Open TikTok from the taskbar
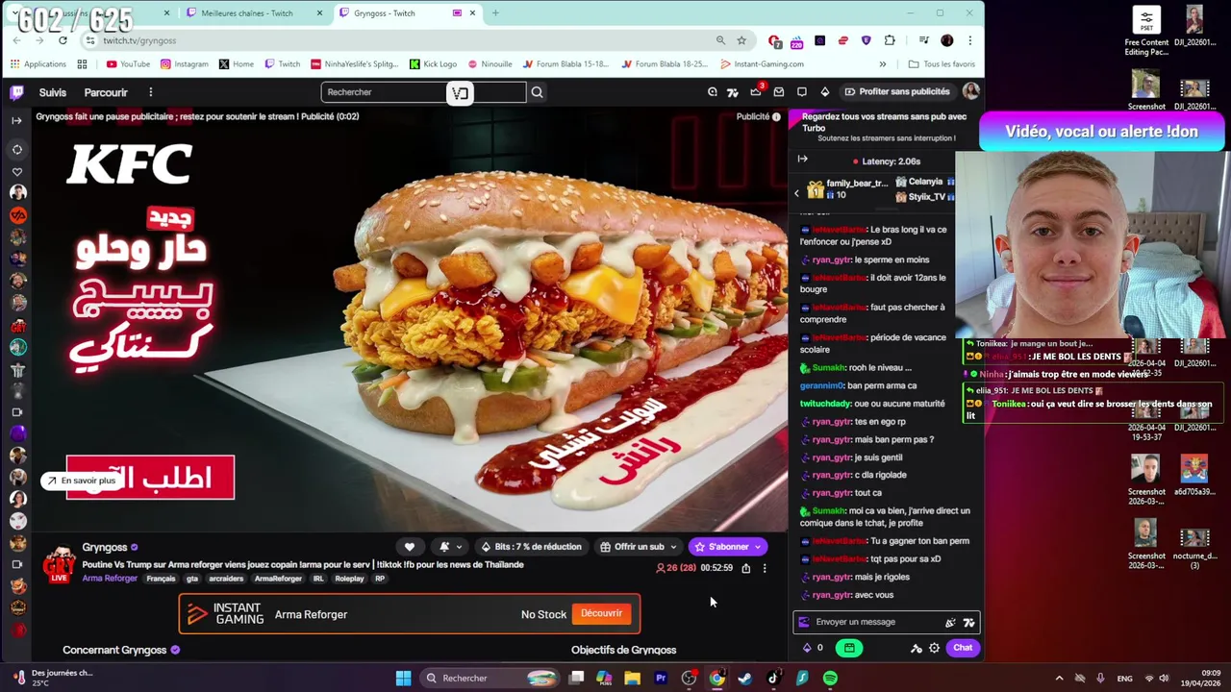The width and height of the screenshot is (1231, 692). [x=773, y=679]
